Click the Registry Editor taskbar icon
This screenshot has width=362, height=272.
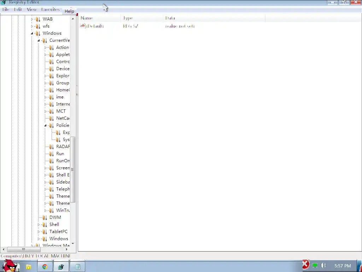click(61, 267)
